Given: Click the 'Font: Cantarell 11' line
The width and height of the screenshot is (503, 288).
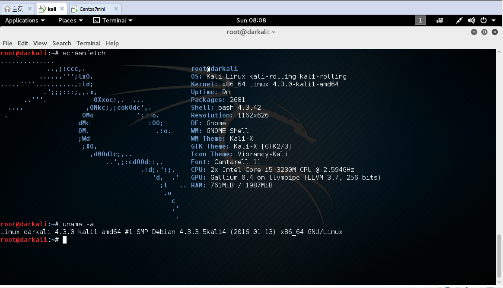Looking at the screenshot, I should 226,162.
